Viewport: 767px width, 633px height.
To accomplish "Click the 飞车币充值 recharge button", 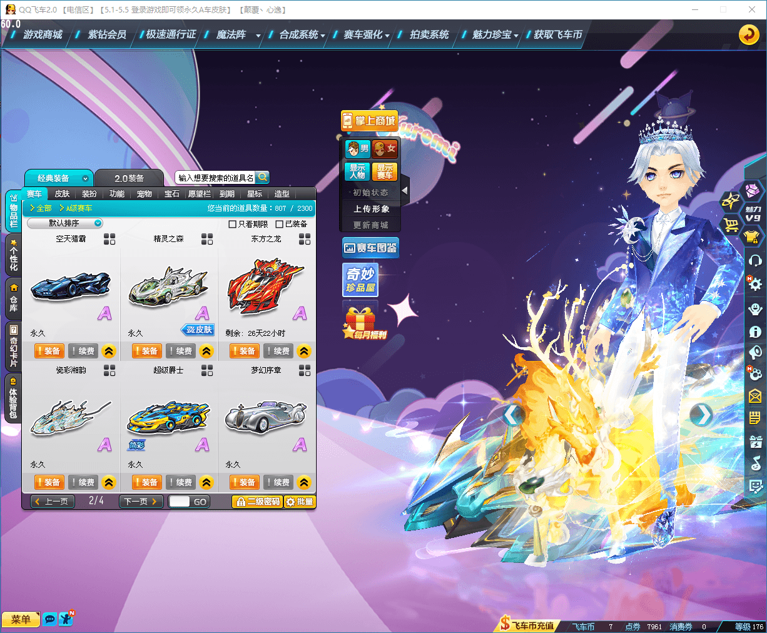I will point(527,624).
